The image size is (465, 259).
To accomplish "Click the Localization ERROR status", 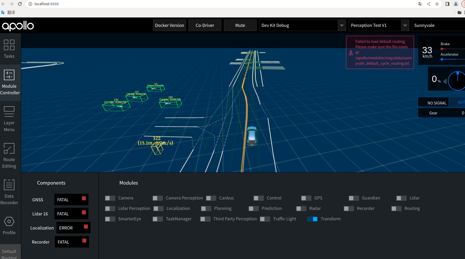I will (73, 228).
